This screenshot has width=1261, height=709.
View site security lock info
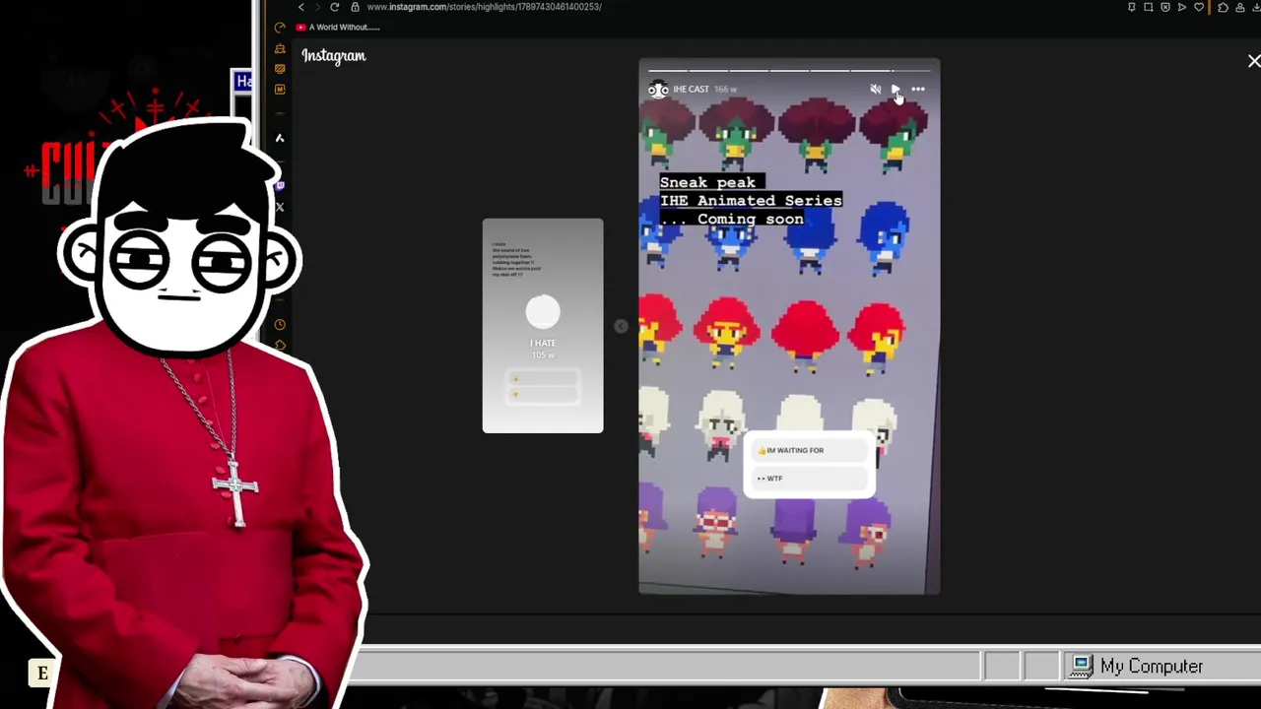coord(355,7)
